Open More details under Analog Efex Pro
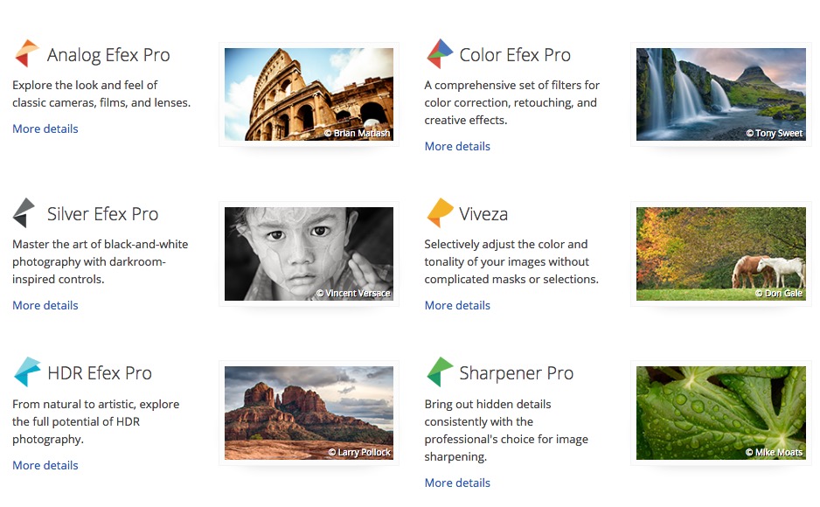The width and height of the screenshot is (820, 507). click(x=45, y=128)
